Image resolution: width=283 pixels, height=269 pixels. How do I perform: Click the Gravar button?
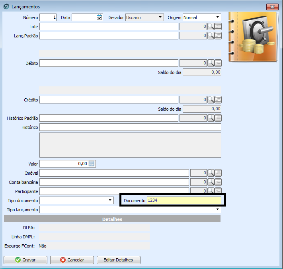tap(25, 260)
